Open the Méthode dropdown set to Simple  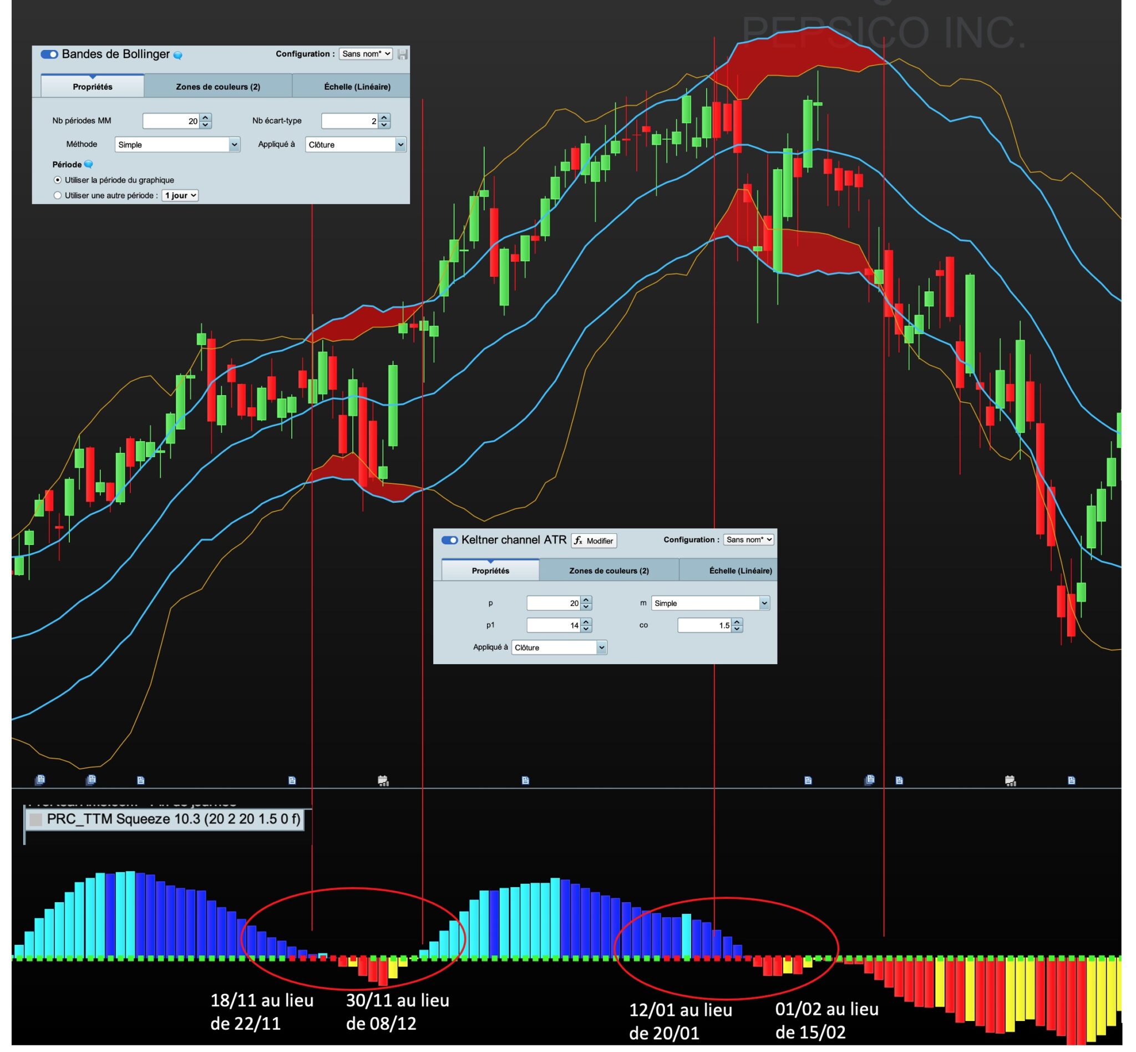(x=177, y=145)
